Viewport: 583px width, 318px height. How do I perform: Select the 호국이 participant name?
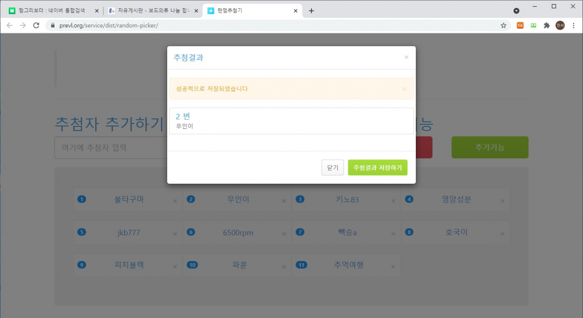[456, 232]
